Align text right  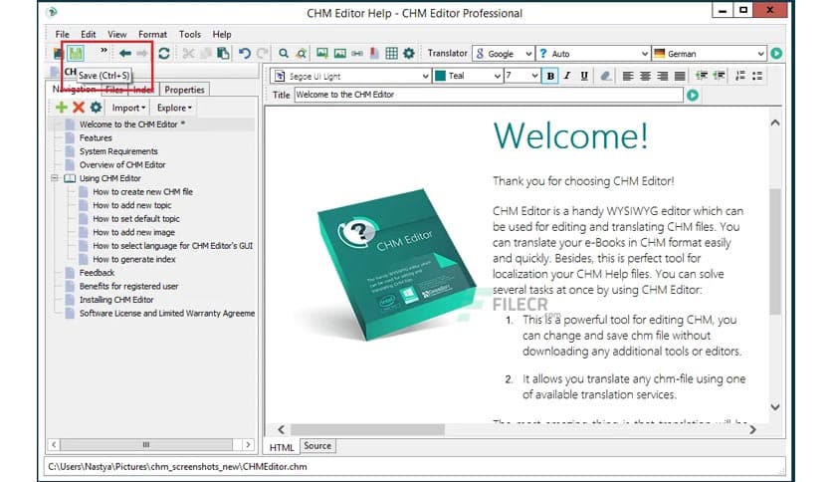point(662,76)
